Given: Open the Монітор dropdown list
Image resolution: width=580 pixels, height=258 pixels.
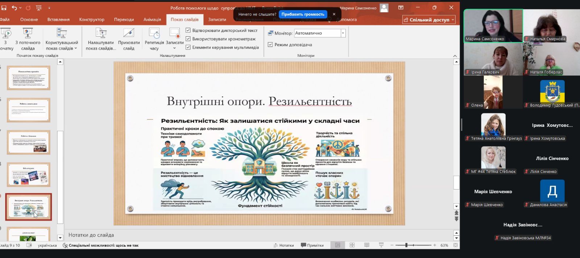Looking at the screenshot, I should [343, 33].
